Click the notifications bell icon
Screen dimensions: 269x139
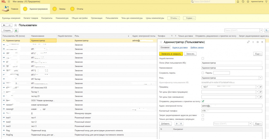(x=238, y=2)
